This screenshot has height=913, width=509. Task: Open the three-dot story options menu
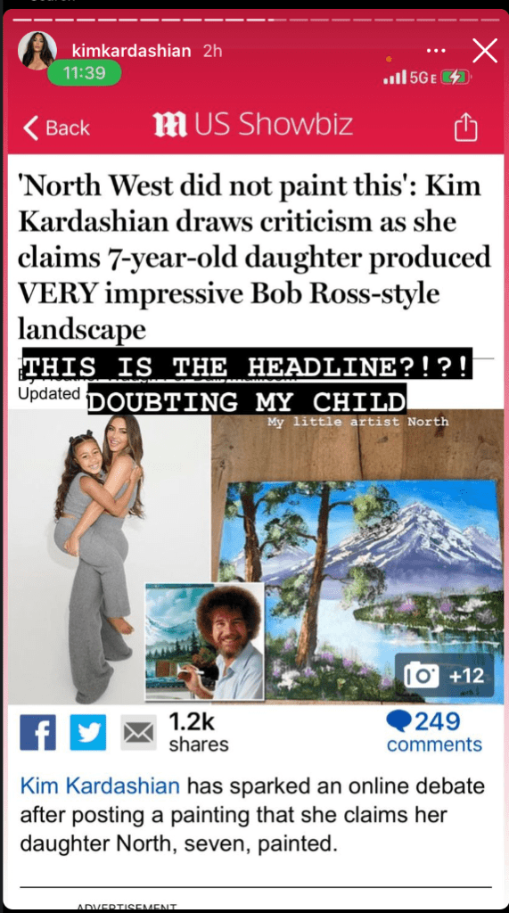point(436,51)
